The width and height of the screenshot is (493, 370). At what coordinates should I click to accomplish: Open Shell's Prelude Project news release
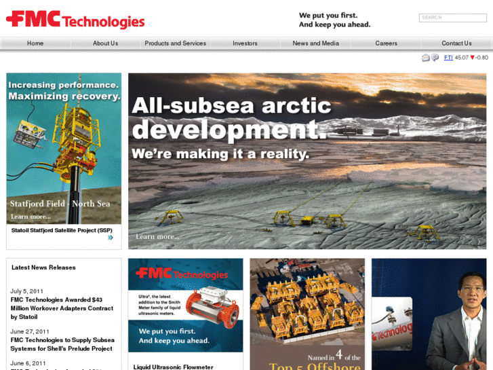point(62,344)
